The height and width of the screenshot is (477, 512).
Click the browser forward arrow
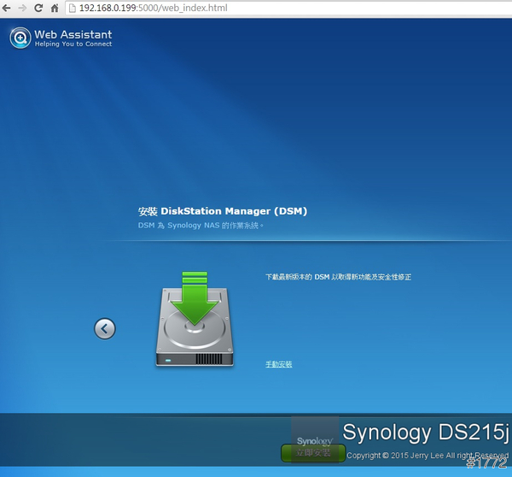tap(22, 8)
